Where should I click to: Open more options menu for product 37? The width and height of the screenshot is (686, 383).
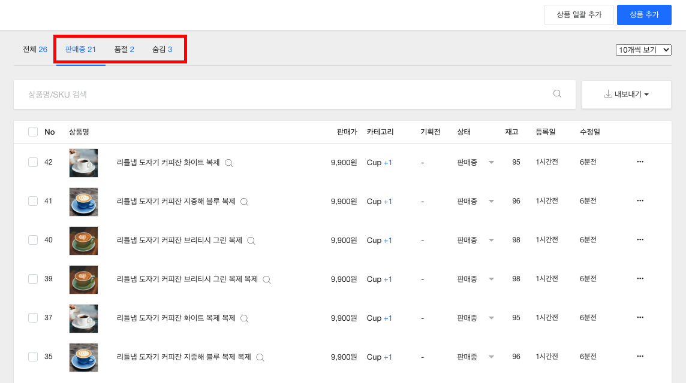(x=640, y=317)
